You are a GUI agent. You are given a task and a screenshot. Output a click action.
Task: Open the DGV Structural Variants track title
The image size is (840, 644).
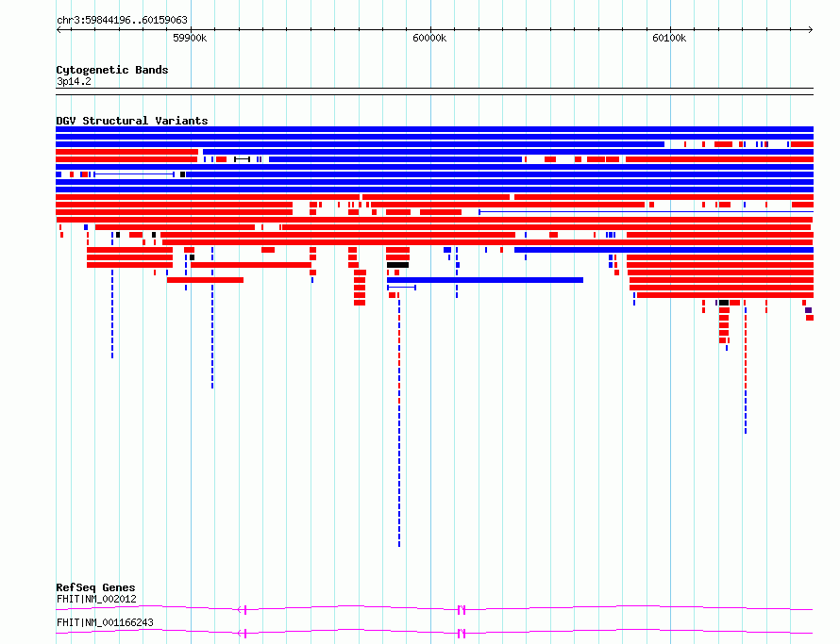(132, 121)
